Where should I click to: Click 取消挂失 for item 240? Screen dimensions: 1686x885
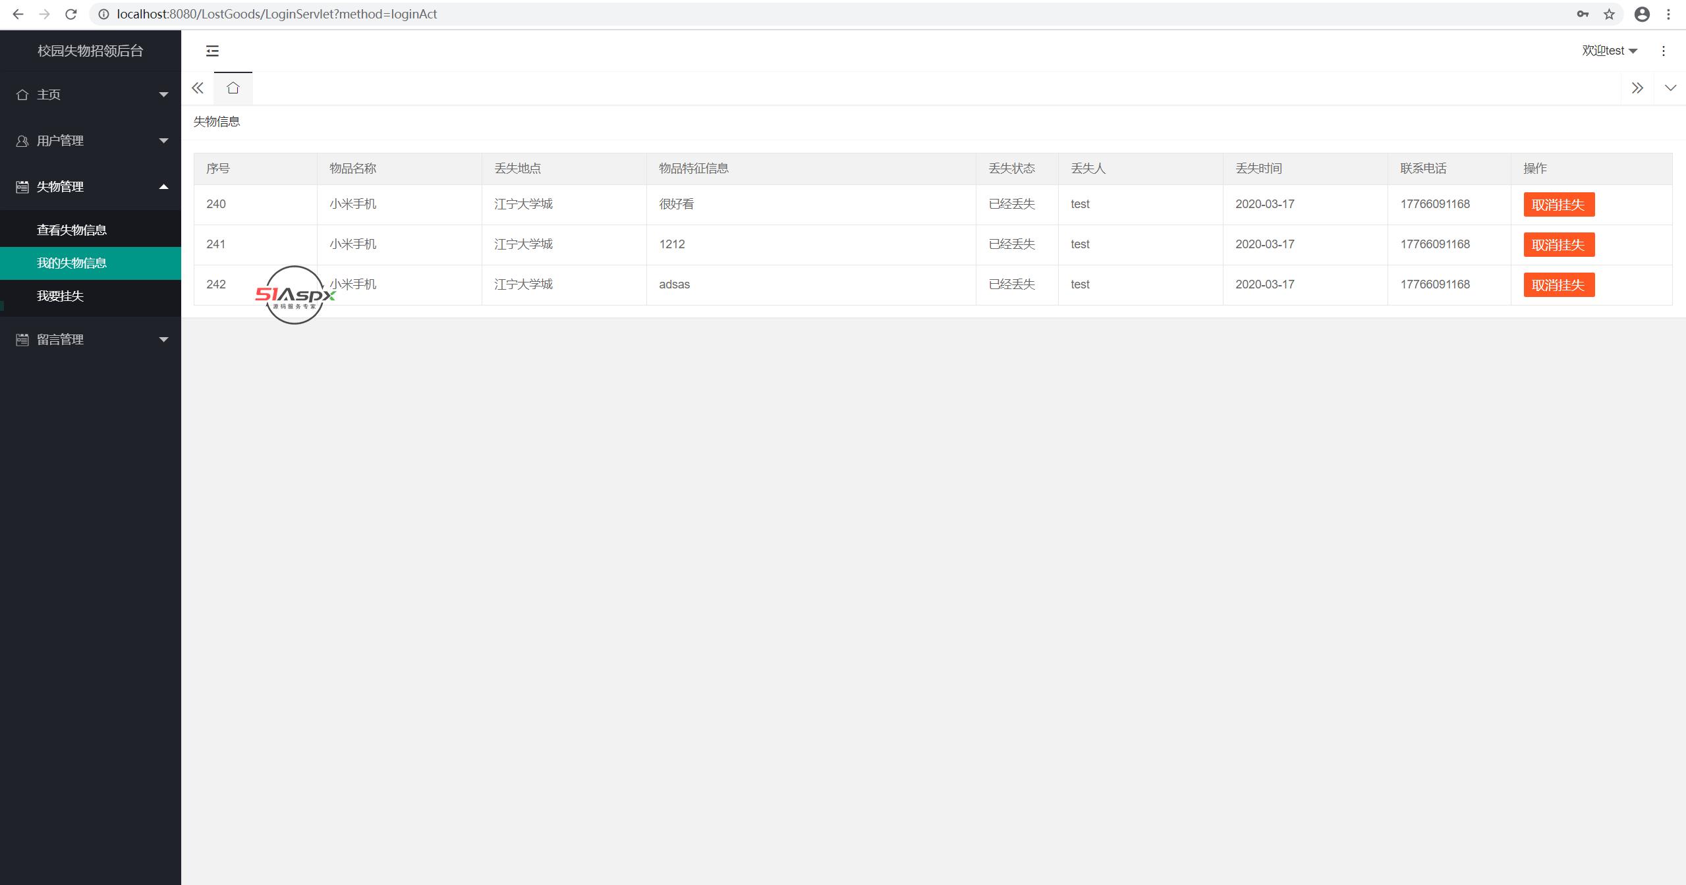(x=1558, y=204)
